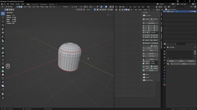This screenshot has width=197, height=110.
Task: Toggle Cylinder selectable arrow in outliner
Action: coord(191,12)
